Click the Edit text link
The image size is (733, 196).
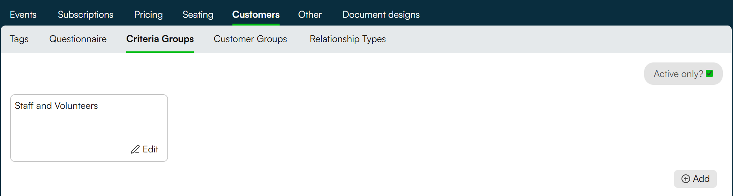pos(150,149)
